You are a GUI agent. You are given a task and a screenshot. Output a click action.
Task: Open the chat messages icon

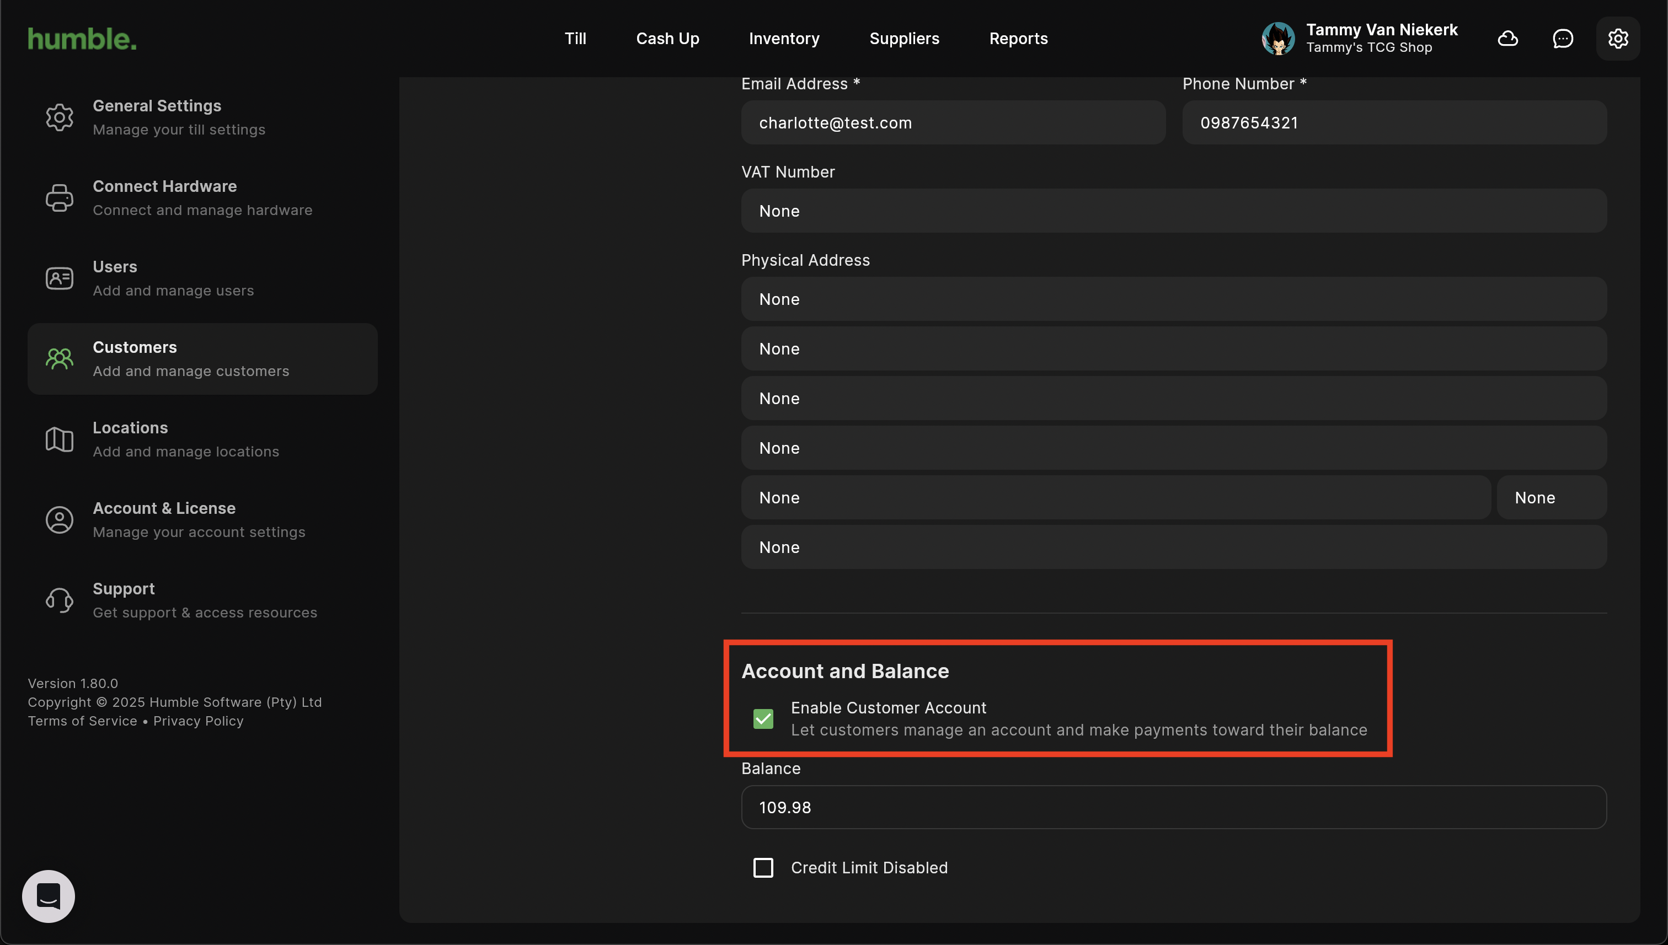[1562, 39]
